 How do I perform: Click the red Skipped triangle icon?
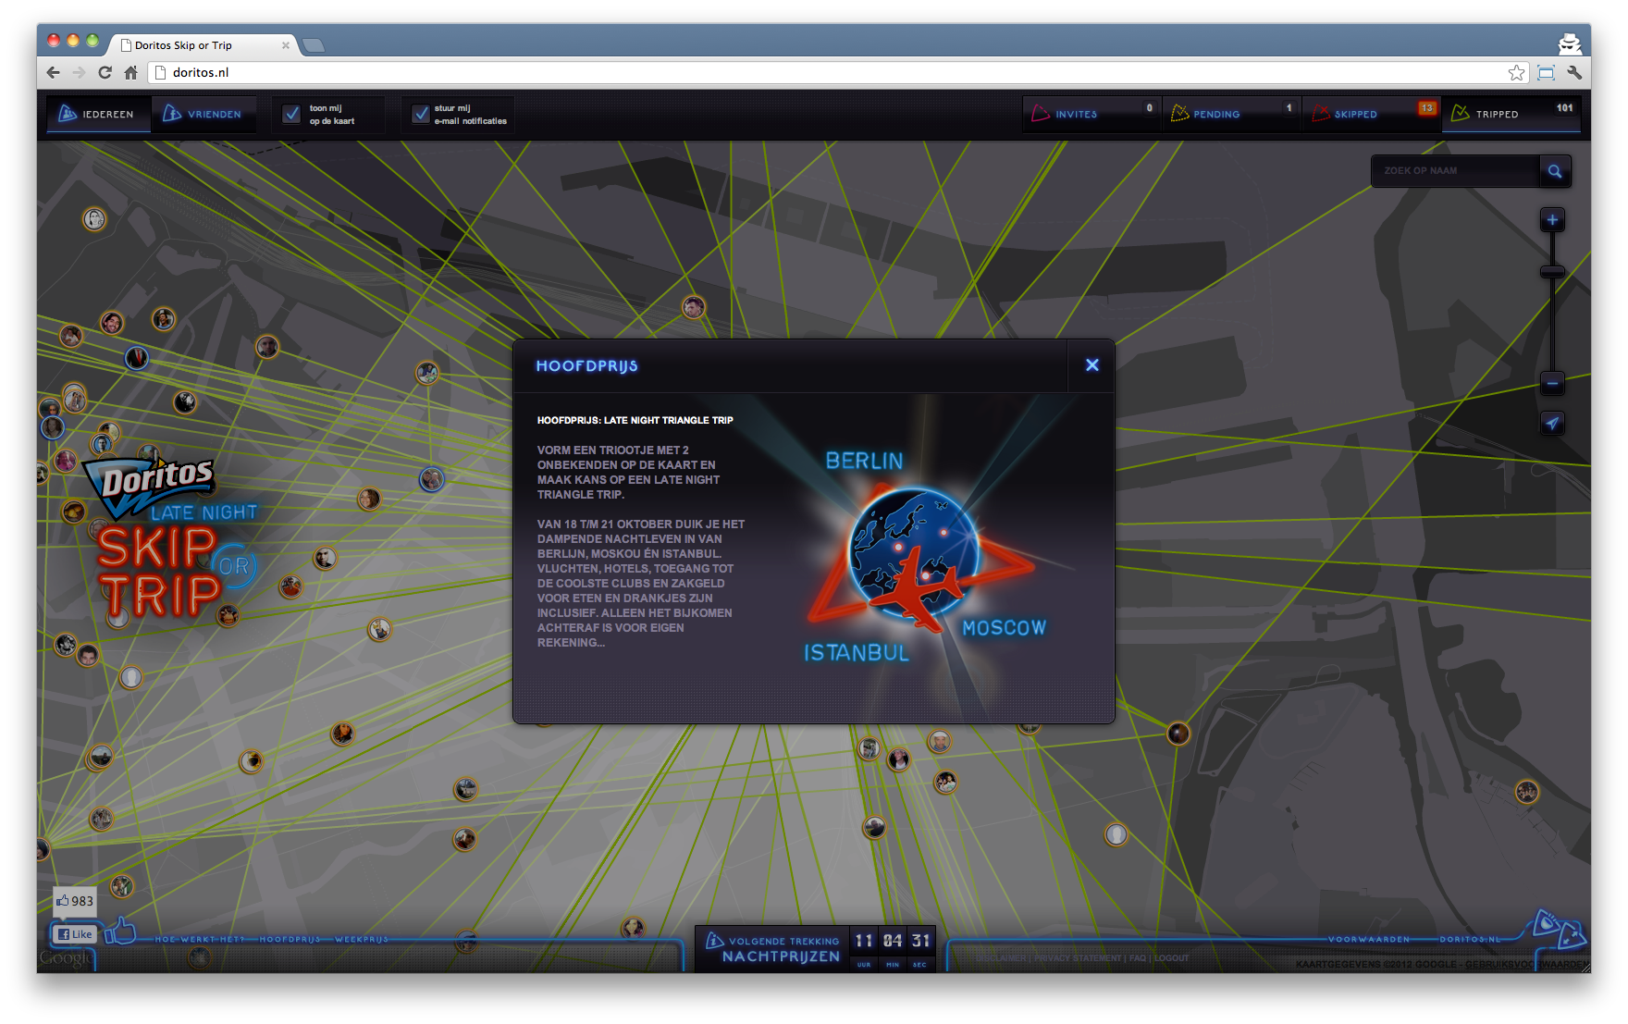tap(1321, 113)
